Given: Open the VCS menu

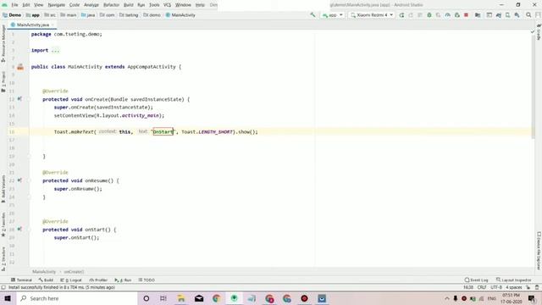Looking at the screenshot, I should 168,5.
